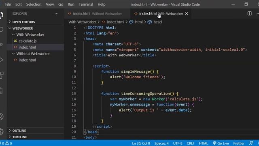The image size is (259, 146).
Task: Collapse the Without Webworker folder
Action: point(33,54)
